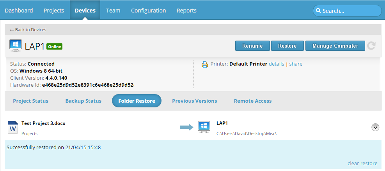Click the blue arrow between file and LAP1

click(x=186, y=127)
